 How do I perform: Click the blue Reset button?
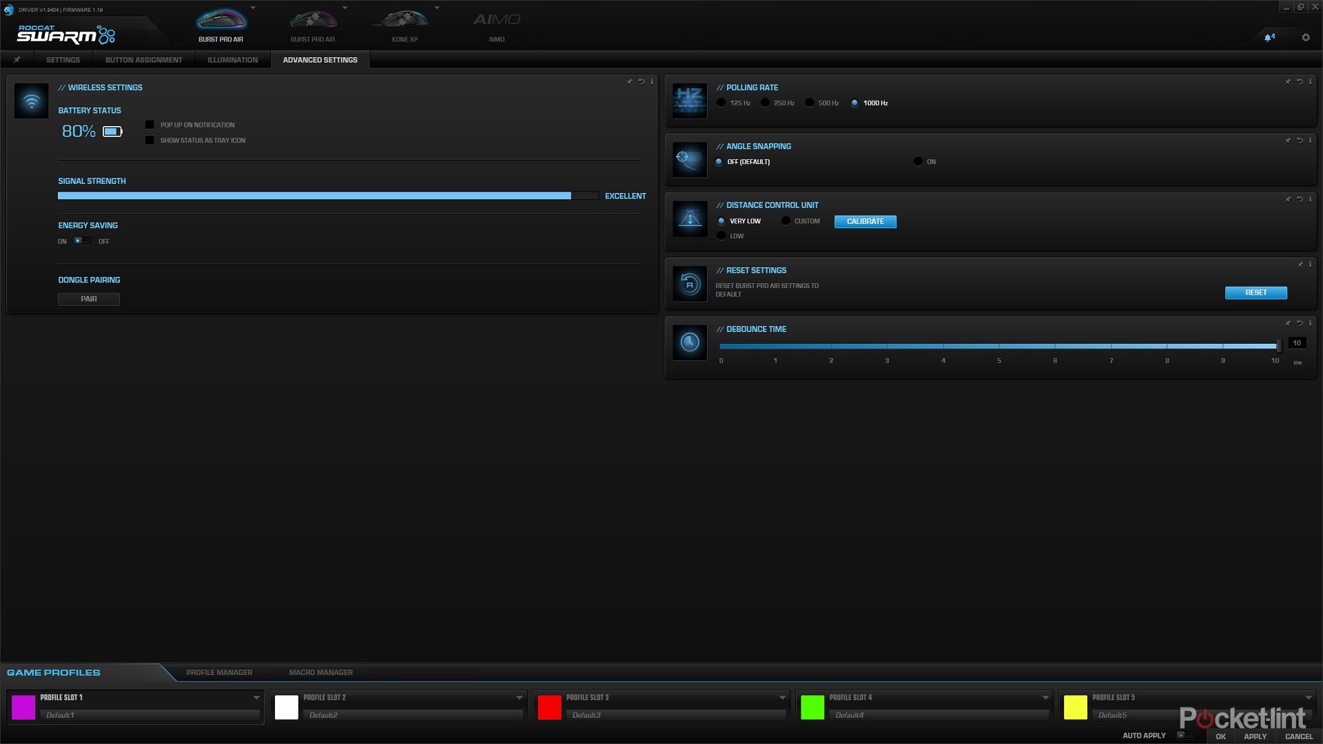click(1255, 293)
